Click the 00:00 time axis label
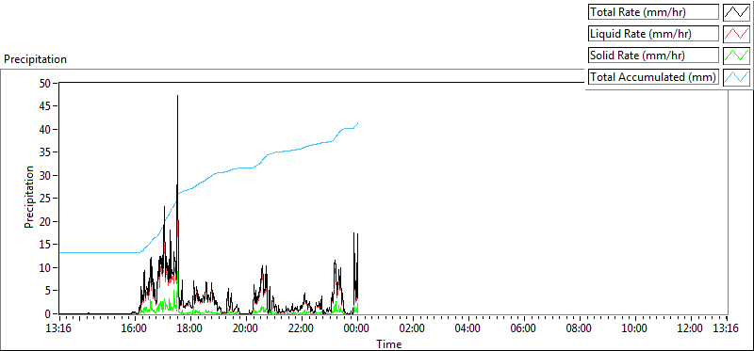Image resolution: width=754 pixels, height=351 pixels. click(357, 328)
